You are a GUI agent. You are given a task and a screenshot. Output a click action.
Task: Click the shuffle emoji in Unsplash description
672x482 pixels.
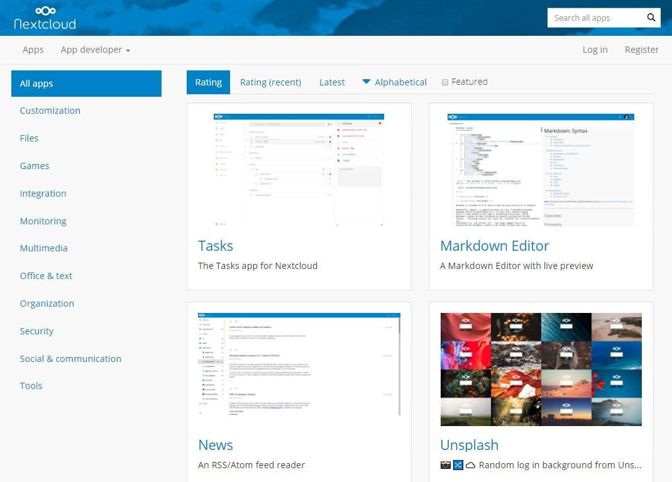coord(458,465)
